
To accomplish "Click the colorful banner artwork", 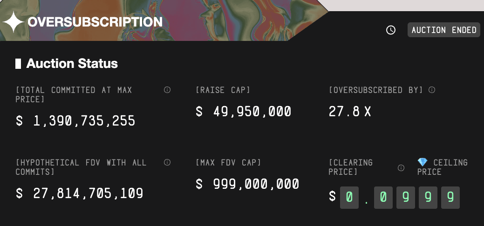I will click(x=164, y=20).
